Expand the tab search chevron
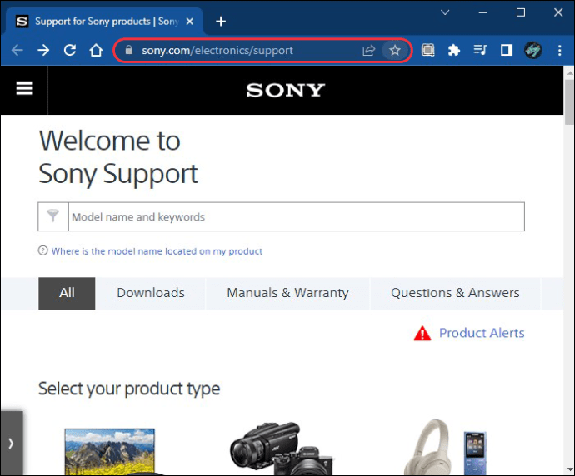 click(x=445, y=12)
